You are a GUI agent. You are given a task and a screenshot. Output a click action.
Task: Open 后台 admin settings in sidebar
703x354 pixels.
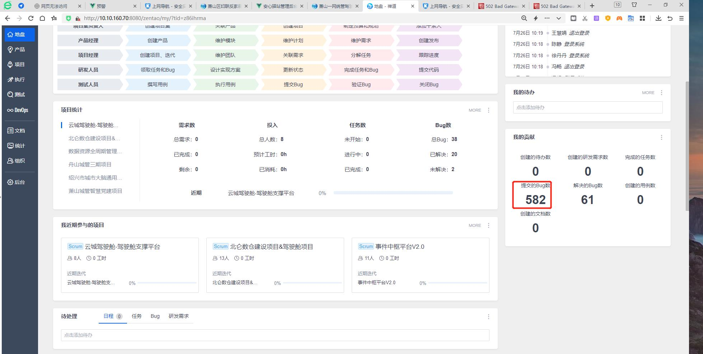[17, 182]
